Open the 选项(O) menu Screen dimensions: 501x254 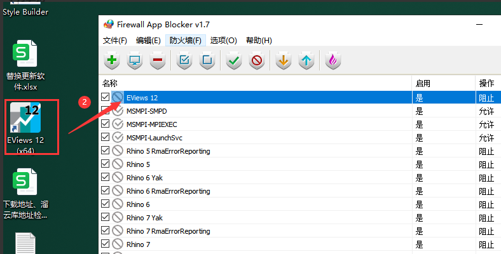click(x=224, y=41)
